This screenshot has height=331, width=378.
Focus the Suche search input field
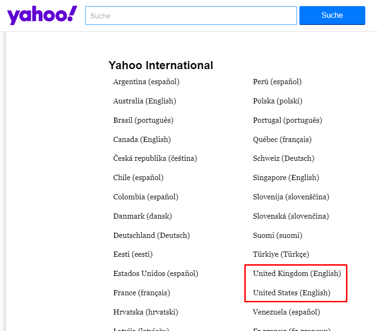(x=191, y=16)
